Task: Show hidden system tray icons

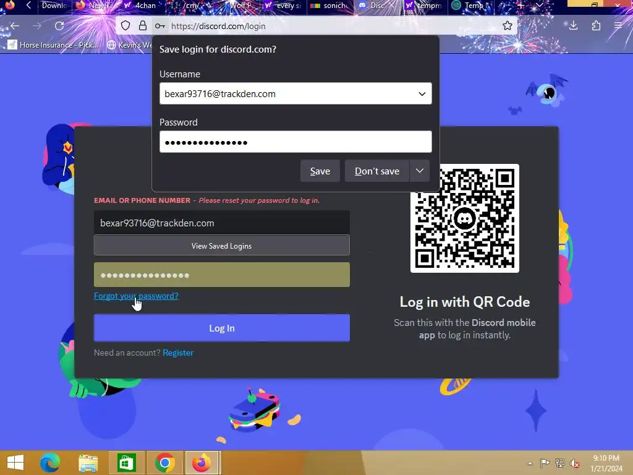Action: click(x=530, y=463)
